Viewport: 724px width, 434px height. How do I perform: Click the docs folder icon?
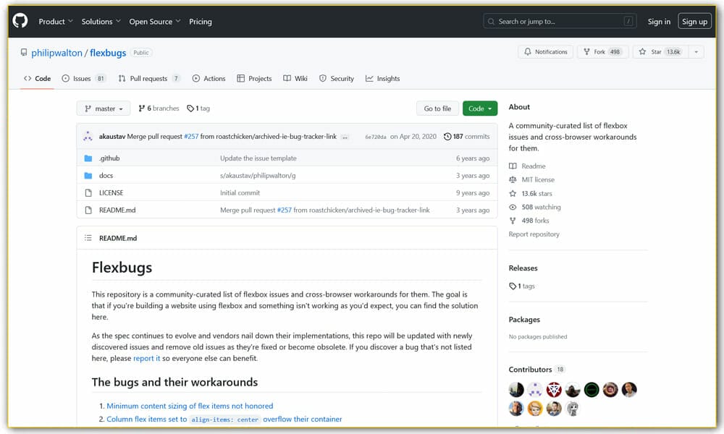(88, 176)
